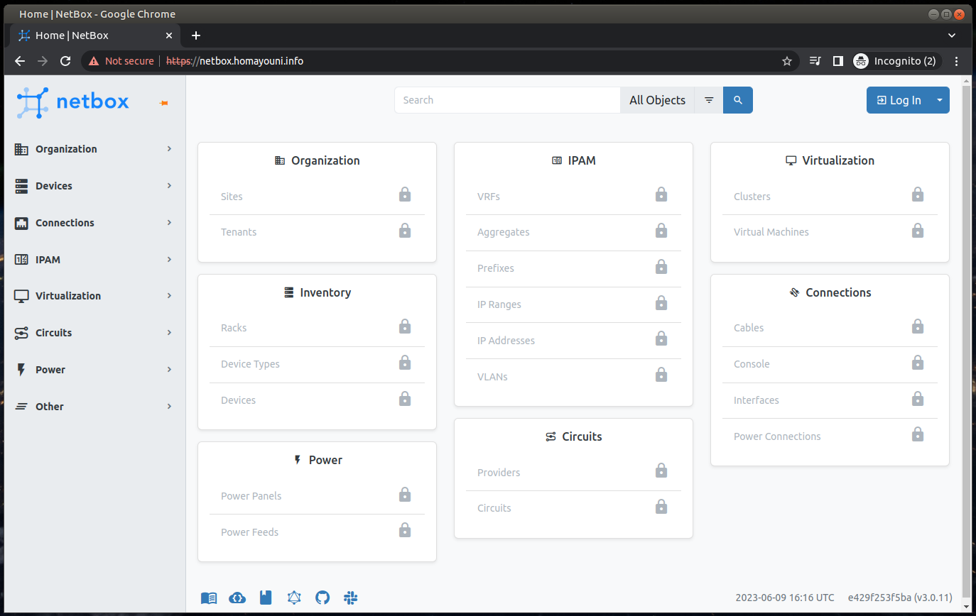976x616 pixels.
Task: Open the API docs bookmark icon in footer
Action: coord(266,598)
